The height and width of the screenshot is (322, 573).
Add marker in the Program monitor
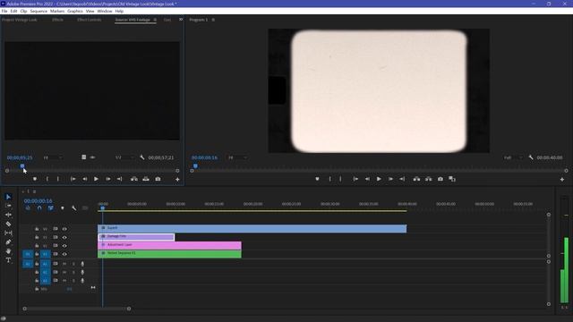click(x=317, y=179)
